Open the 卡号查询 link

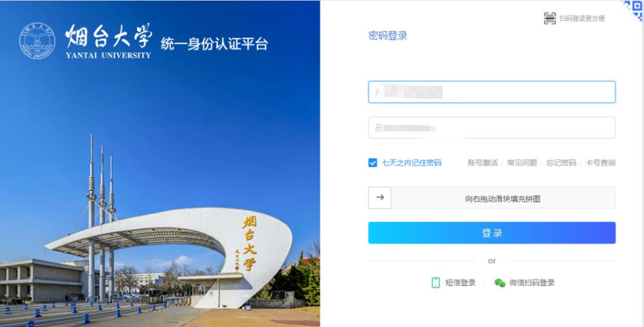[x=600, y=163]
